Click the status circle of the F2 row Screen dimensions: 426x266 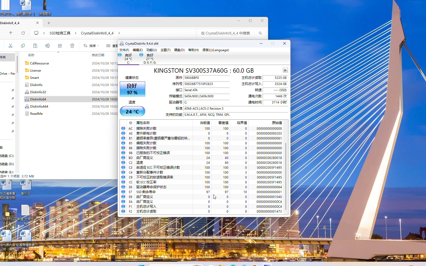click(x=123, y=211)
